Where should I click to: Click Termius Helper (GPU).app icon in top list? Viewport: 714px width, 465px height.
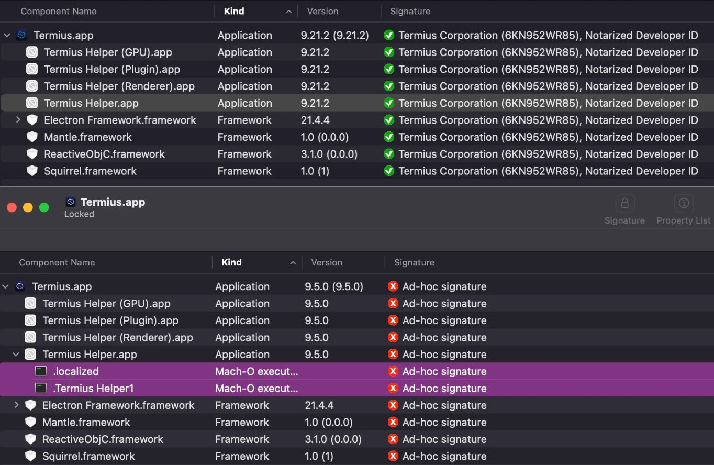click(x=32, y=52)
